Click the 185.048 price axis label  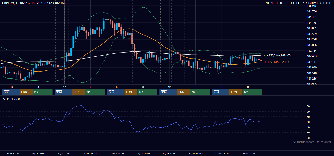(x=312, y=6)
